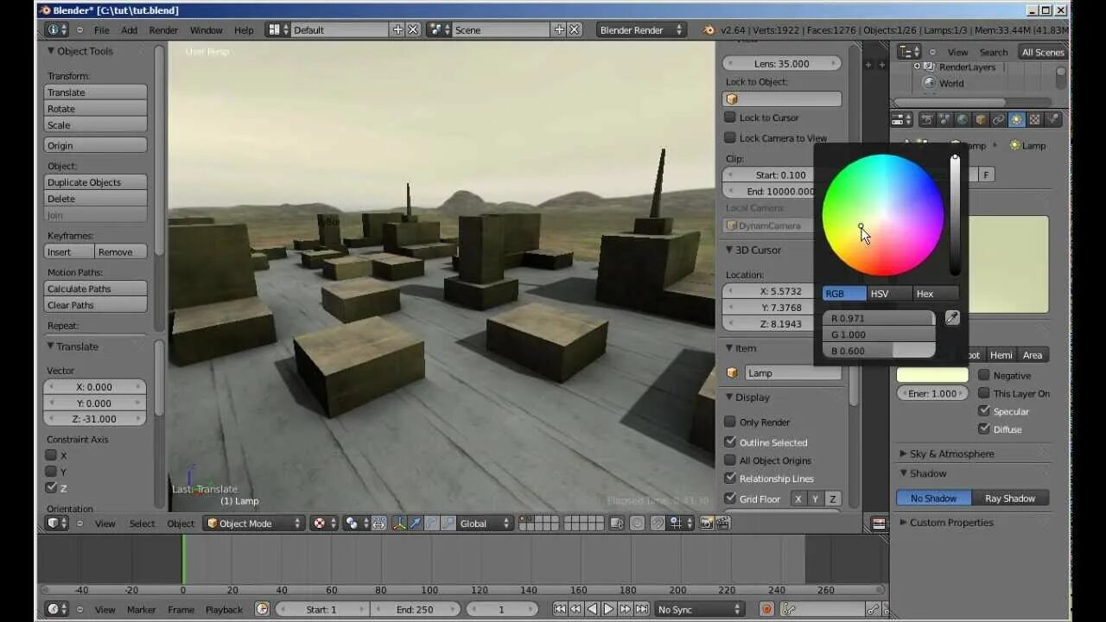Select the Ray Shadow button
This screenshot has width=1106, height=622.
coord(1010,498)
